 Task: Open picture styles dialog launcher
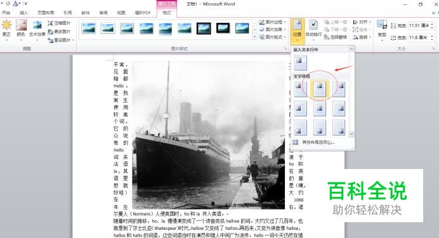pyautogui.click(x=285, y=49)
